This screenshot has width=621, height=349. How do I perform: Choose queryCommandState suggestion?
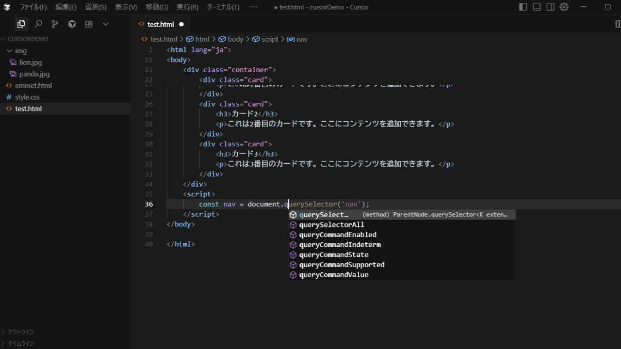[x=402, y=254]
